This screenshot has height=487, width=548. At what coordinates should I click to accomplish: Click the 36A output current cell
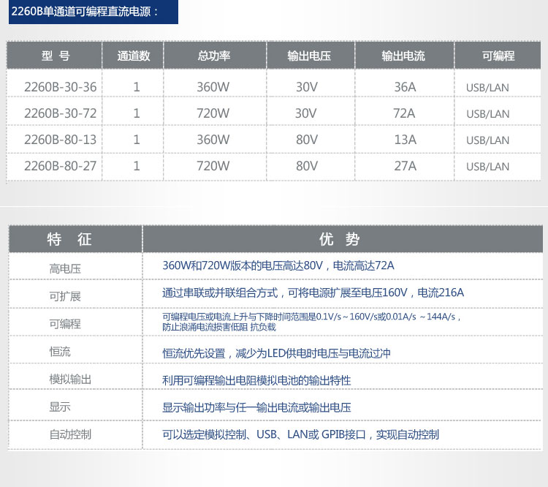tap(405, 87)
